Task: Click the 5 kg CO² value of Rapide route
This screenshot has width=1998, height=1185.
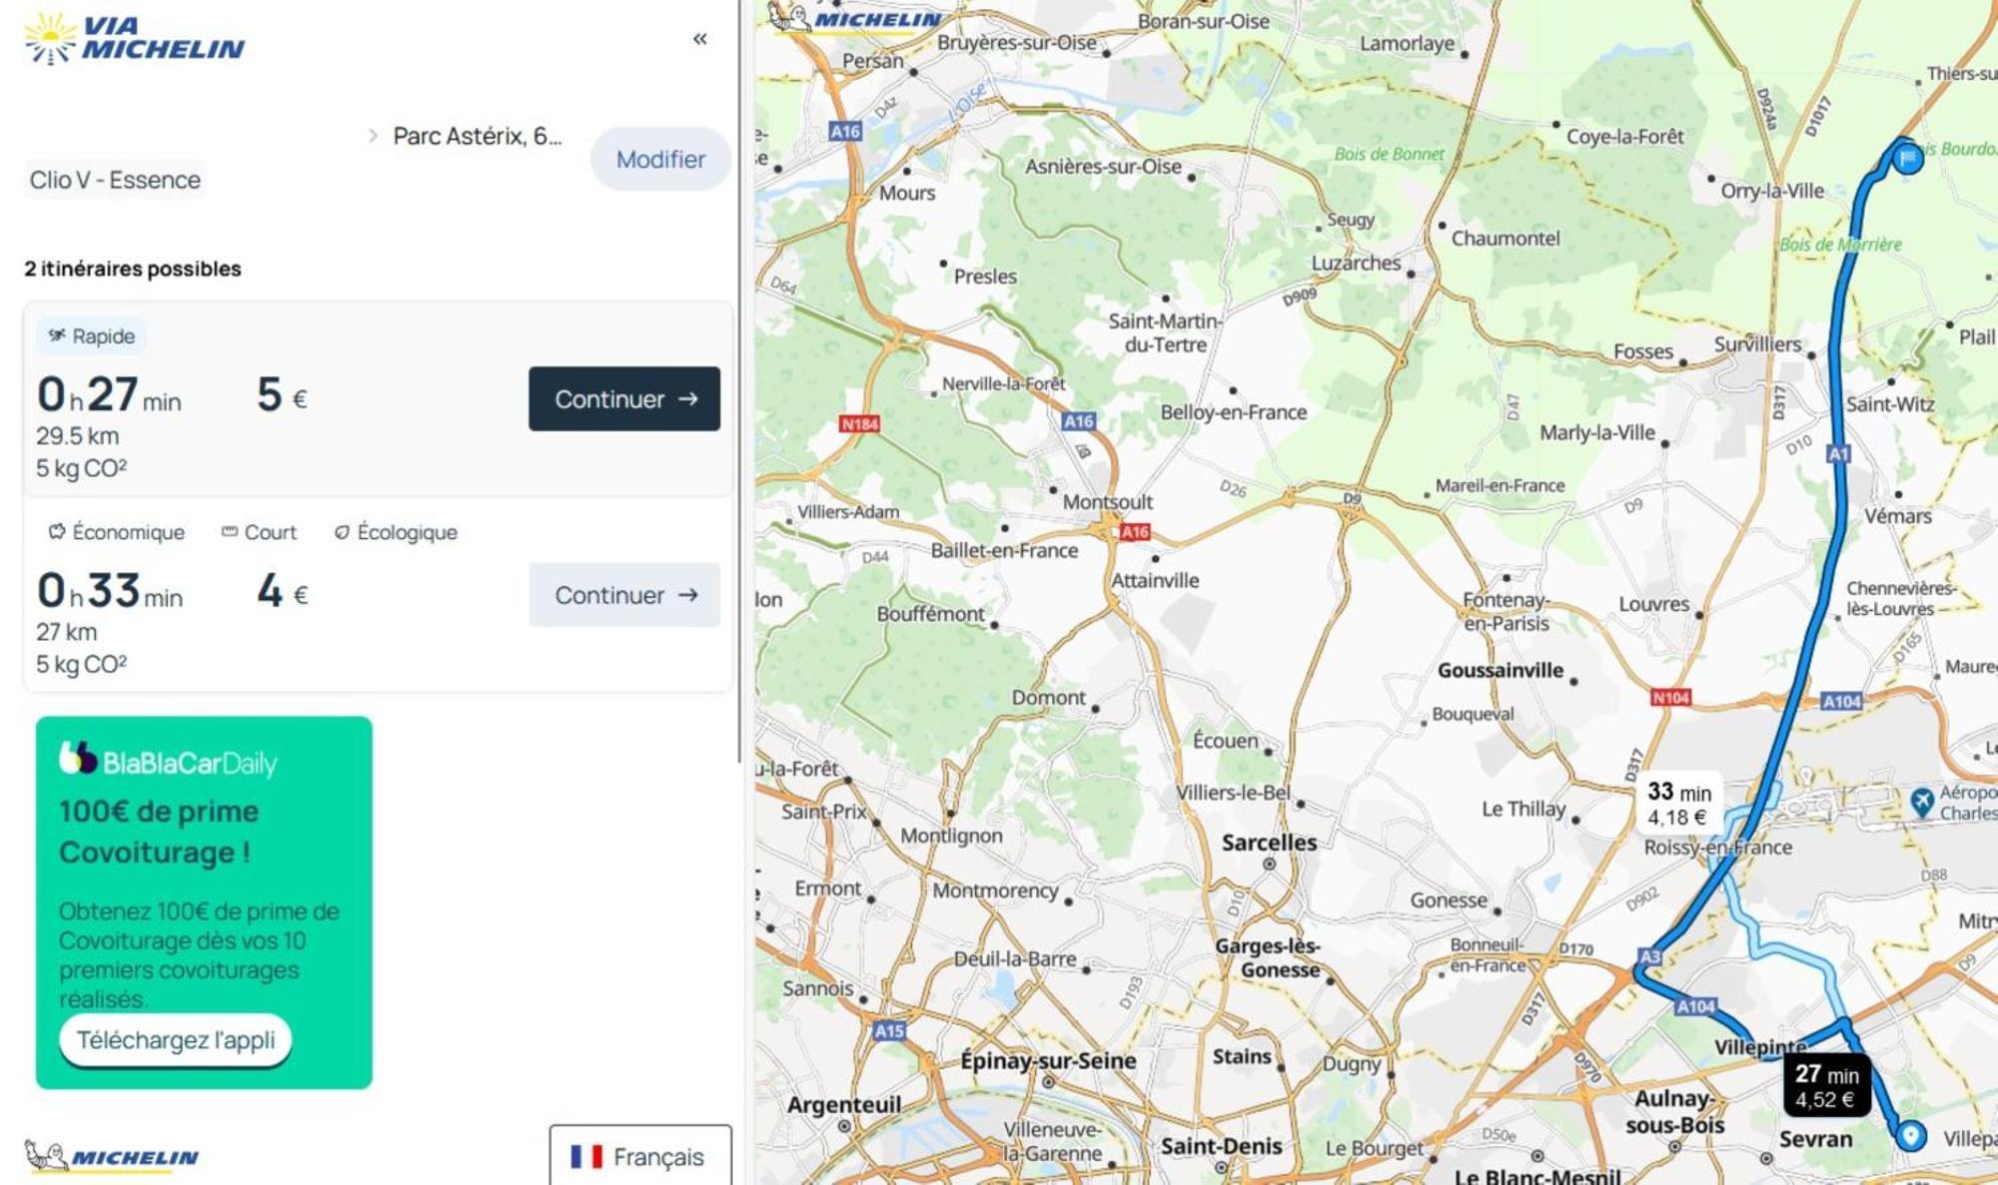Action: click(x=81, y=468)
